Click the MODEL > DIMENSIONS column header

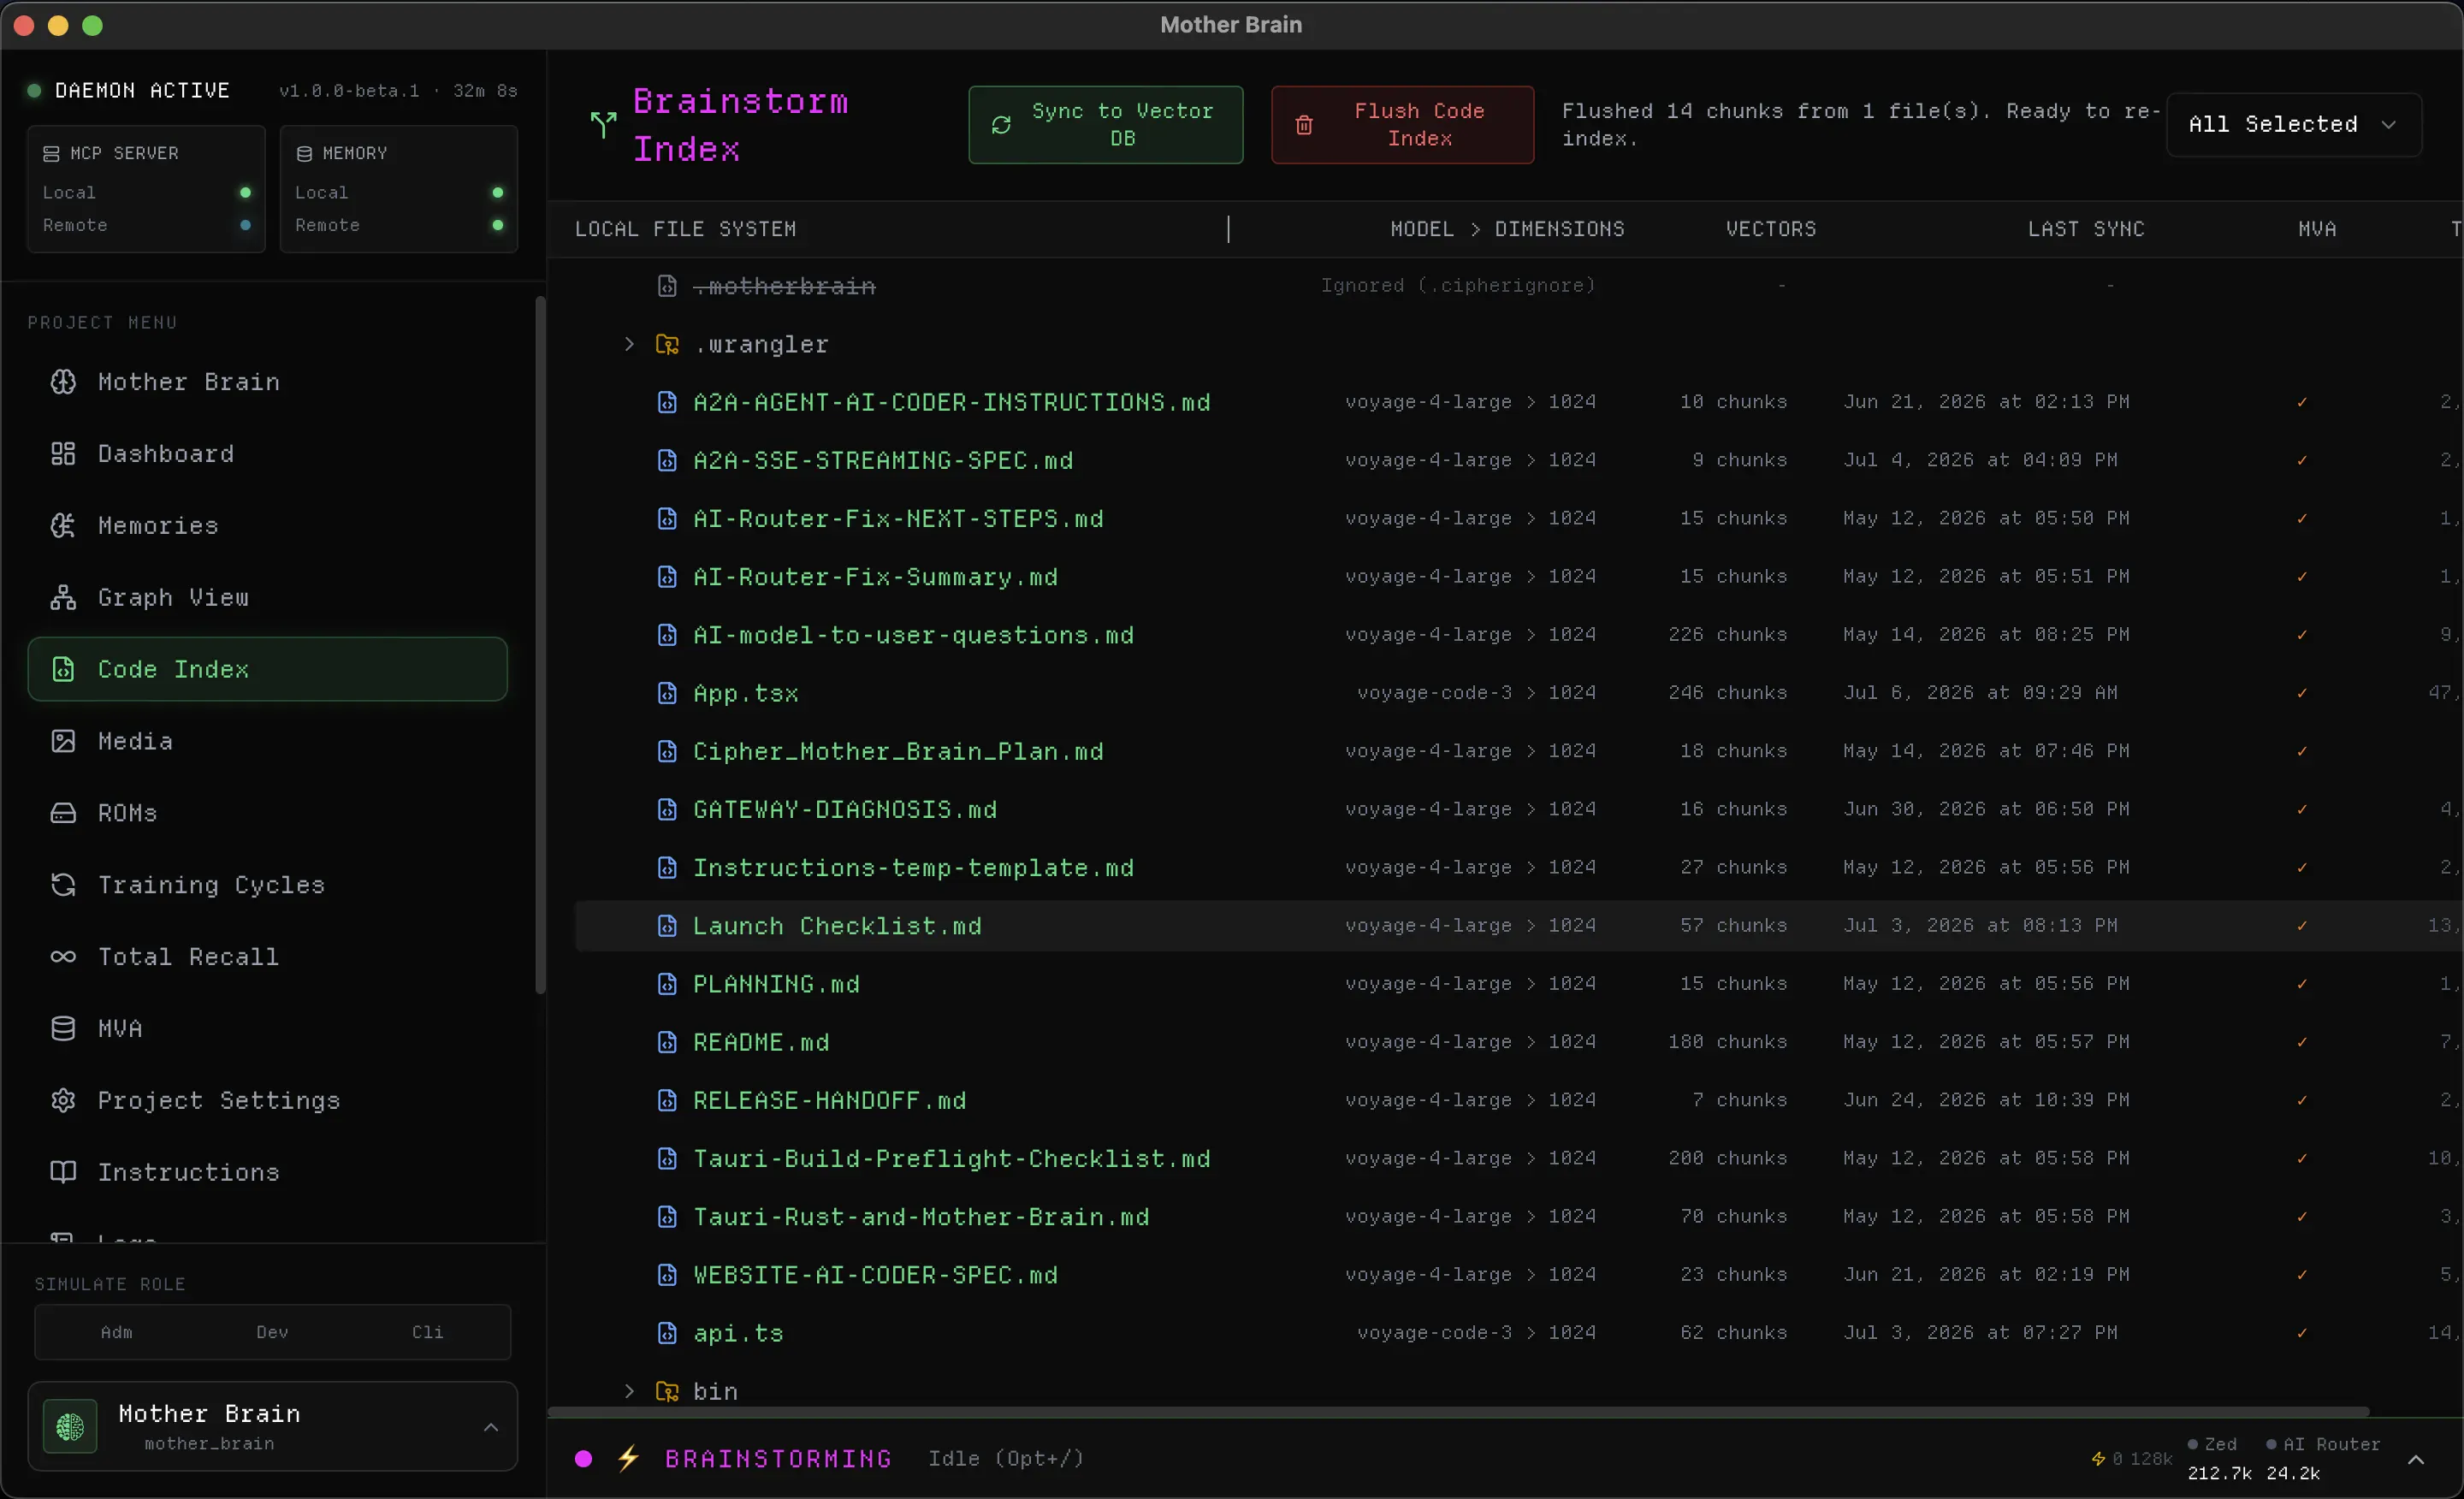(1507, 230)
